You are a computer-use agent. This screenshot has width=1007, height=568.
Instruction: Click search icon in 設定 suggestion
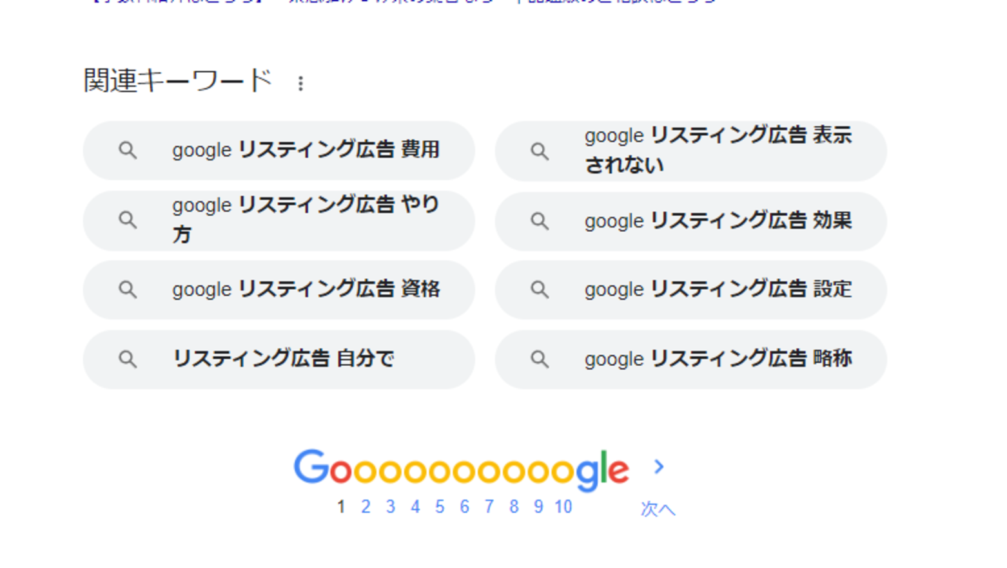click(x=540, y=290)
